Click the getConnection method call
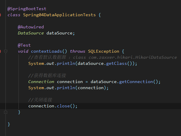The width and height of the screenshot is (181, 136). click(x=140, y=82)
